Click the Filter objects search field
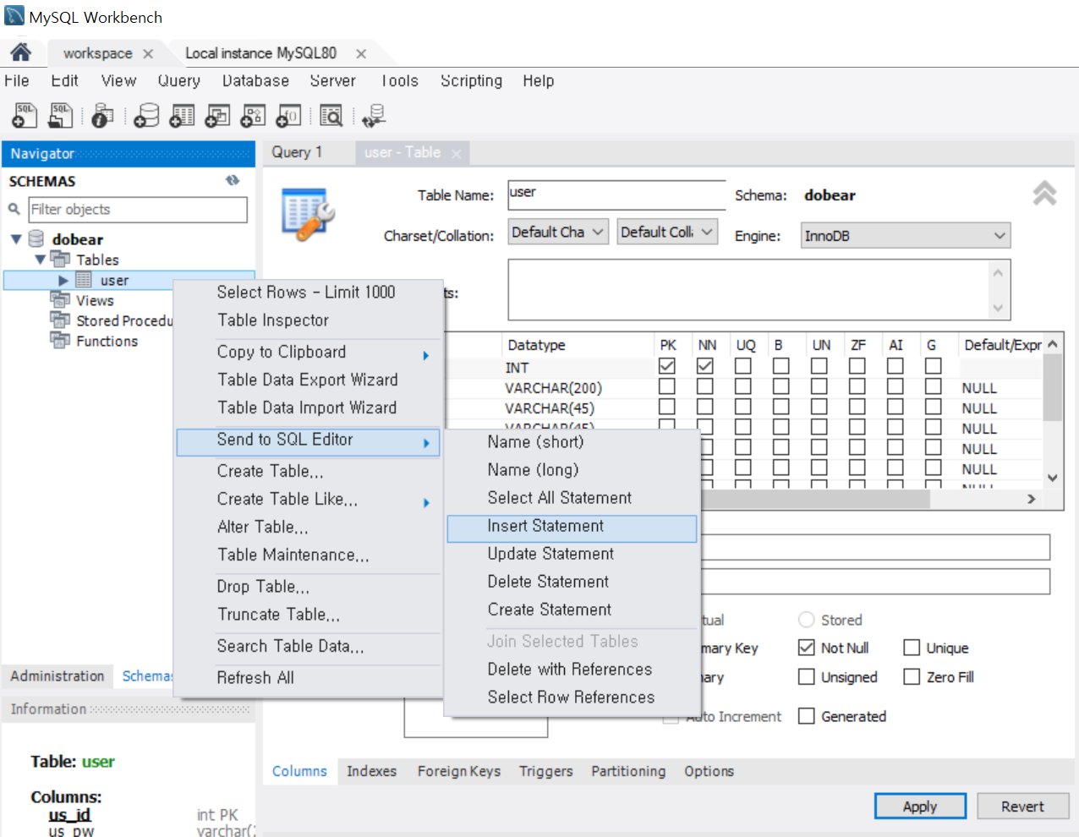1079x837 pixels. point(138,210)
